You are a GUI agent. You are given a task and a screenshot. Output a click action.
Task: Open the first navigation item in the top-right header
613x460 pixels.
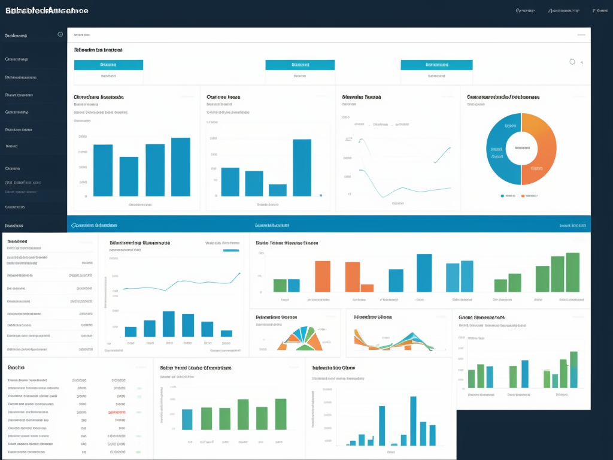525,11
